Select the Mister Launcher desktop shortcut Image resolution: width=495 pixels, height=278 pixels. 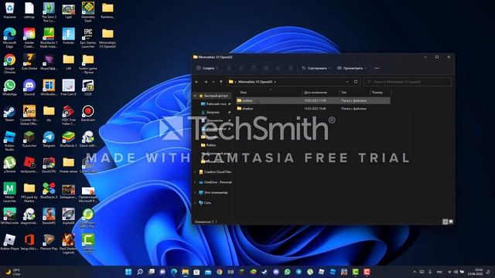(9, 192)
